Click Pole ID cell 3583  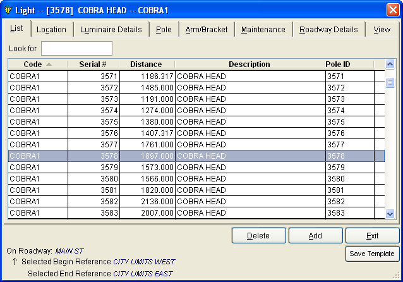tap(350, 213)
